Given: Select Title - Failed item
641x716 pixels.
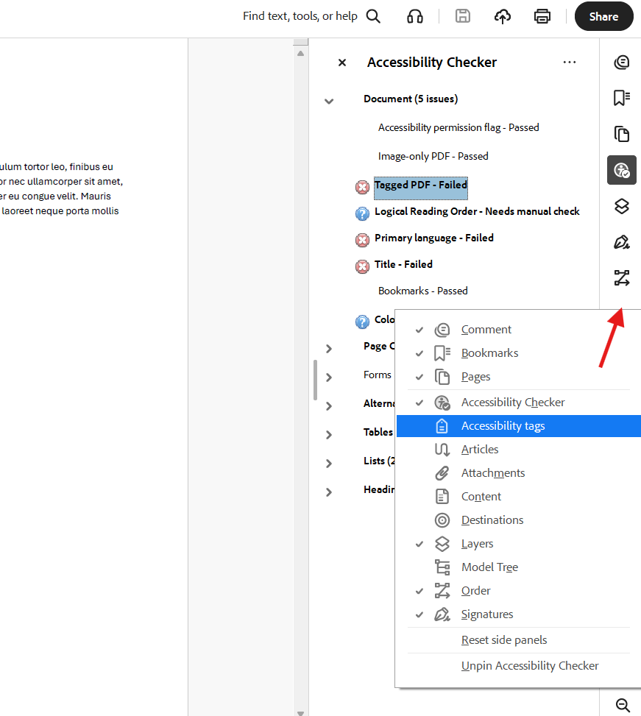Looking at the screenshot, I should pyautogui.click(x=403, y=264).
